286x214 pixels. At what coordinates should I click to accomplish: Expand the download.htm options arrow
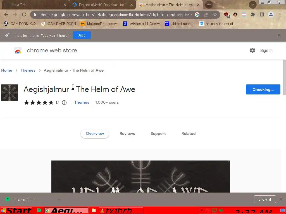point(59,200)
